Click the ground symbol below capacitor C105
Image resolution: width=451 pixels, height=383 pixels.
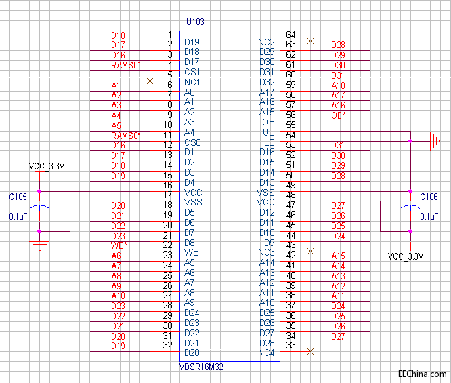pos(39,246)
